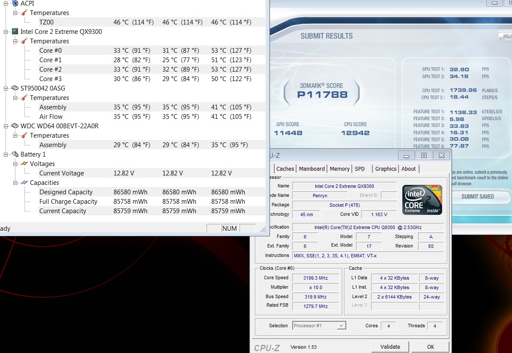512x353 pixels.
Task: Click thermometer icon under ST950042 Temperatures
Action: pos(24,98)
